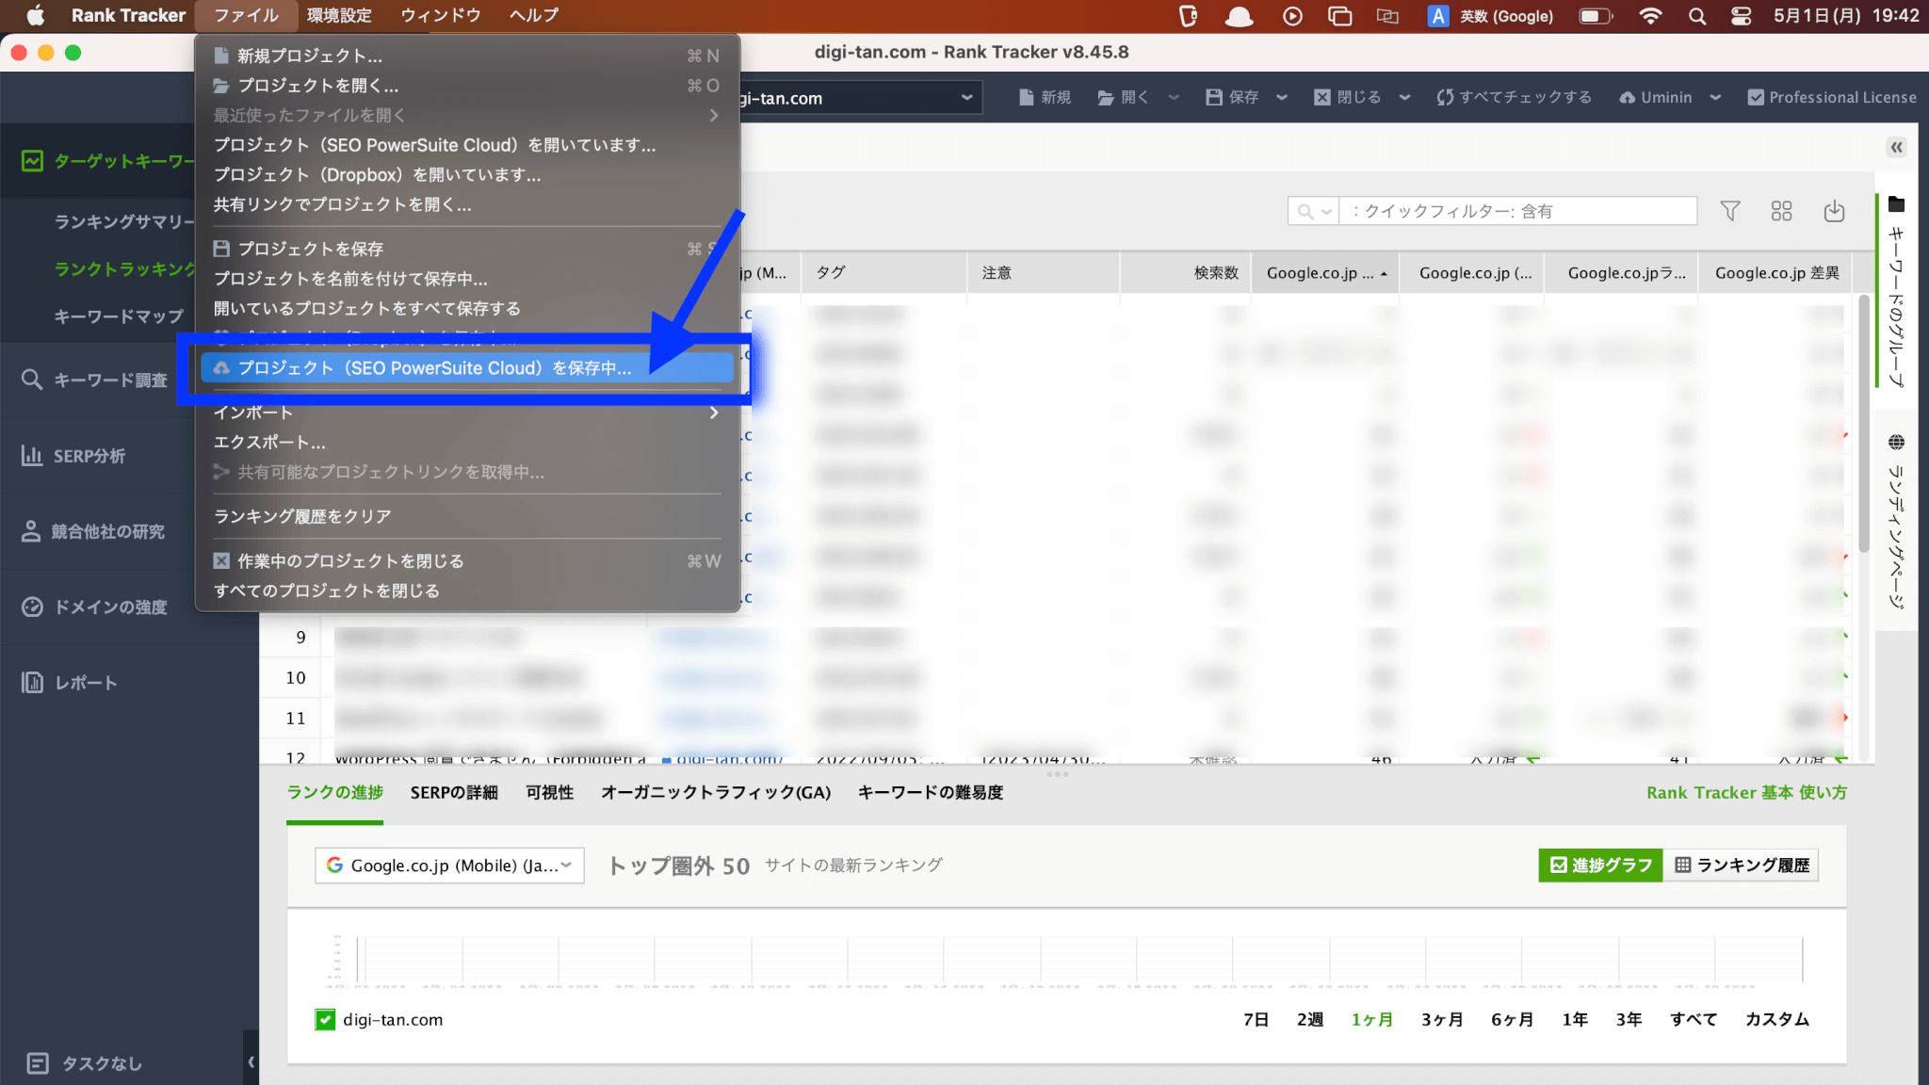Viewport: 1929px width, 1085px height.
Task: Select the 7日 time range
Action: (x=1256, y=1019)
